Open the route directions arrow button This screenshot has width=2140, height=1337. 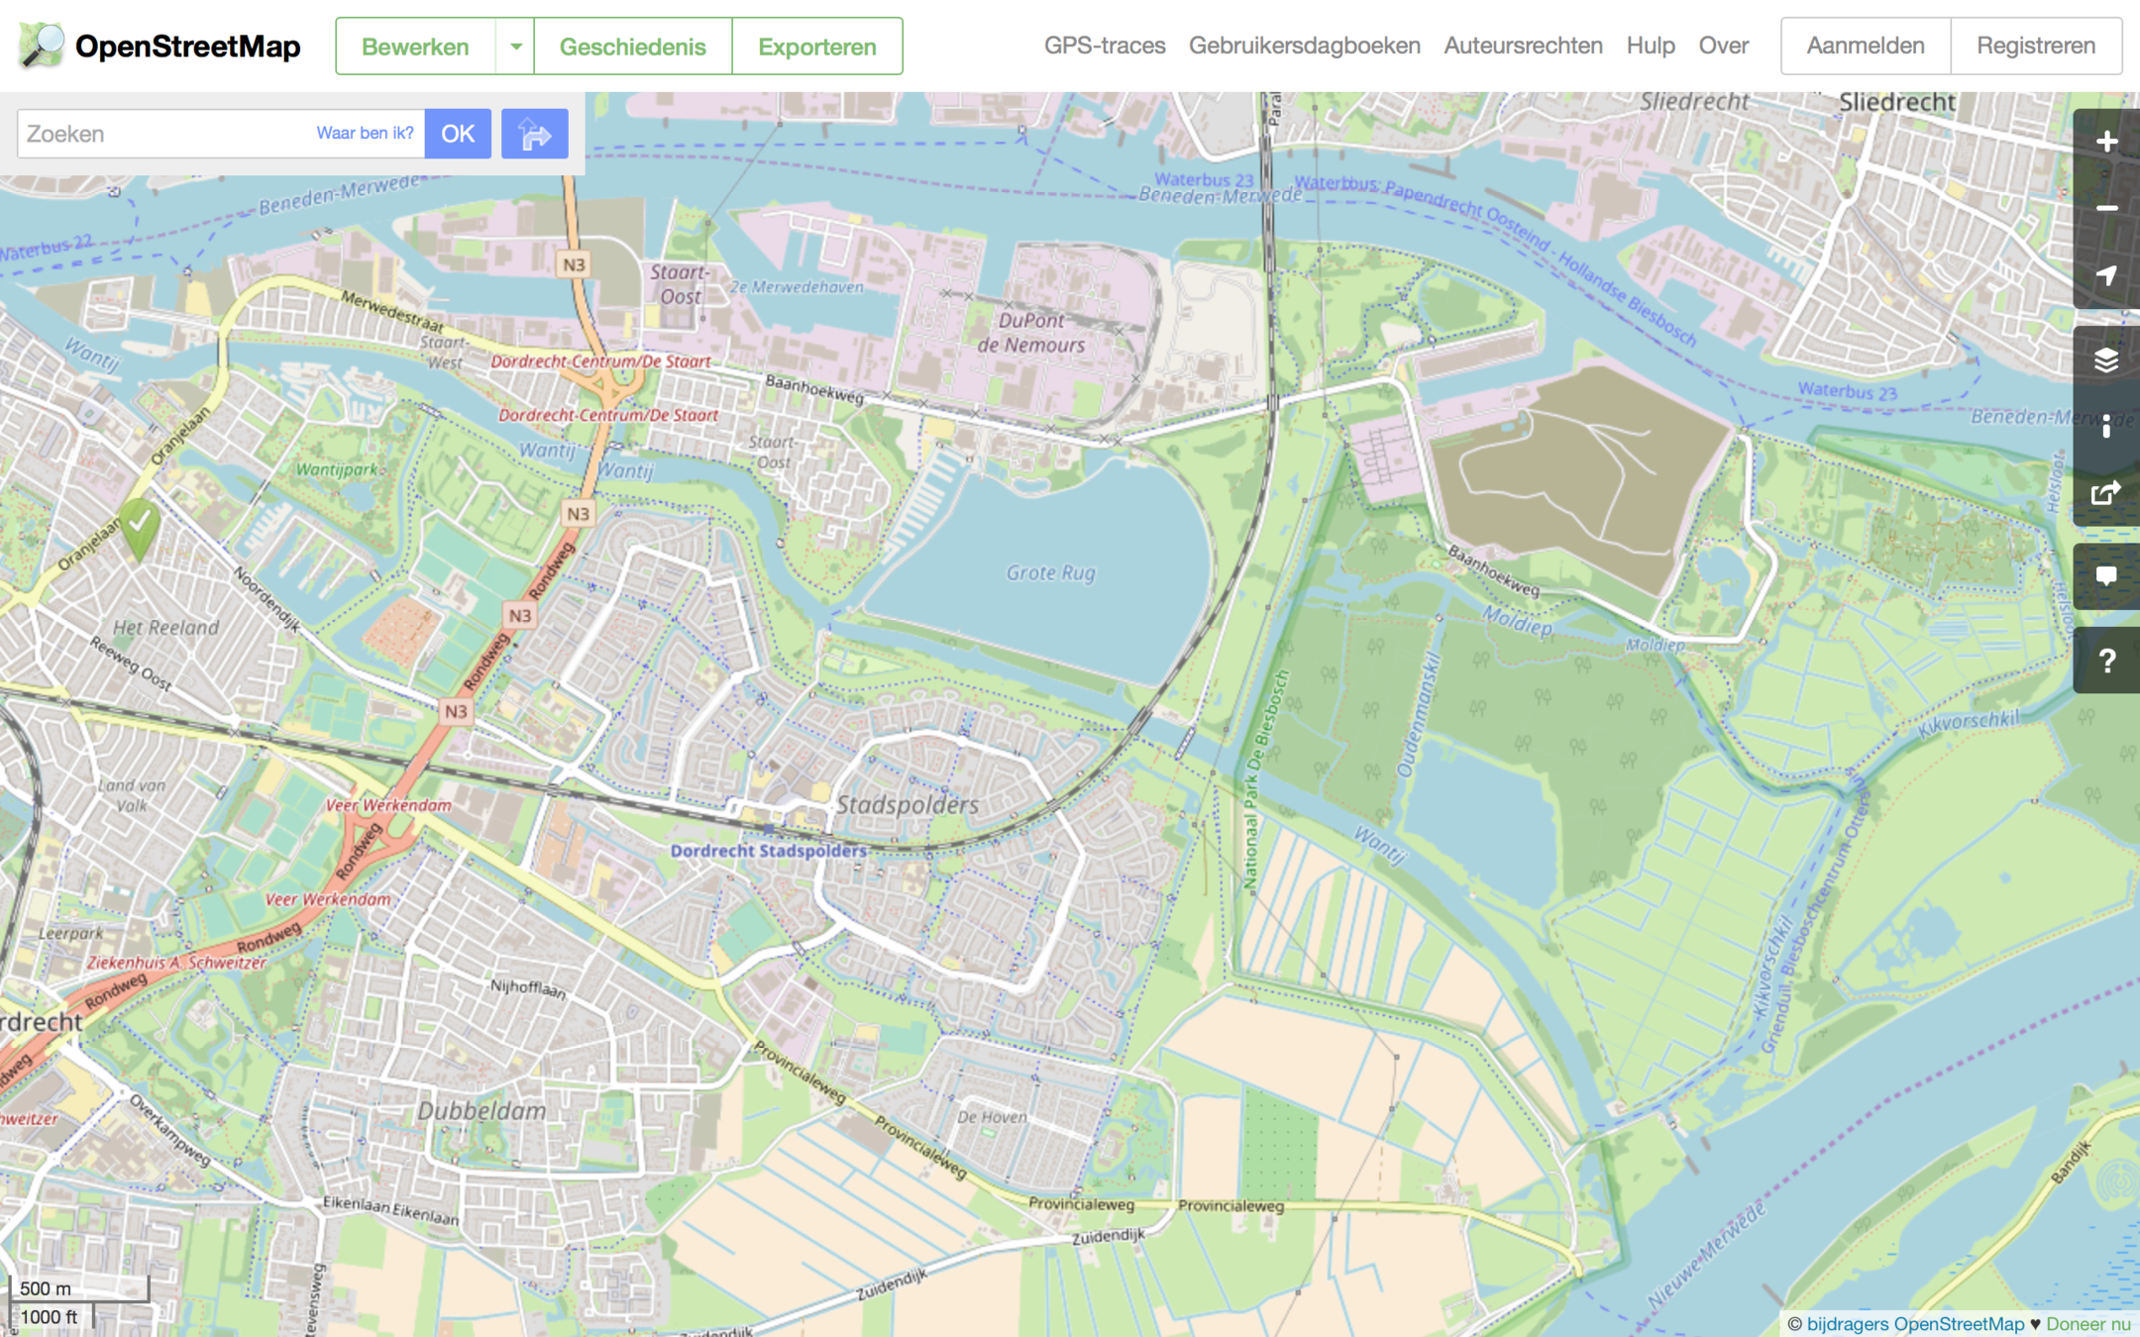[x=534, y=134]
